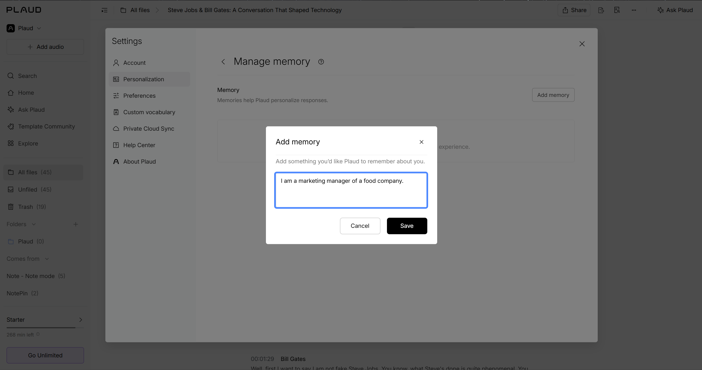Close the Add memory popup
The image size is (702, 370).
point(422,142)
